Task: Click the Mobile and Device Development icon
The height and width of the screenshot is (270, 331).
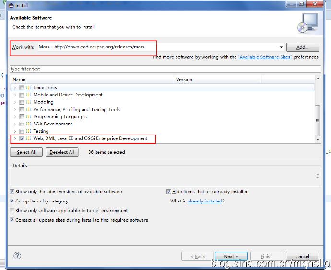Action: pos(28,95)
